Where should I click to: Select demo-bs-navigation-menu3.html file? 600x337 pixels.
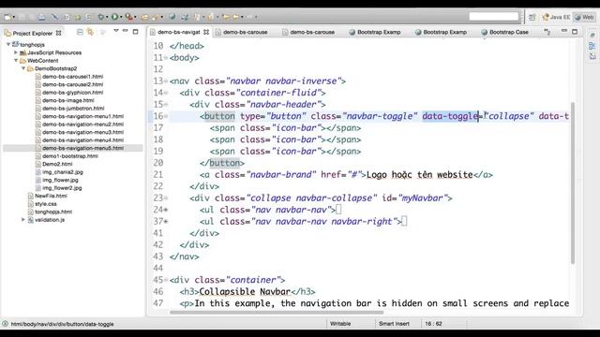[82, 132]
